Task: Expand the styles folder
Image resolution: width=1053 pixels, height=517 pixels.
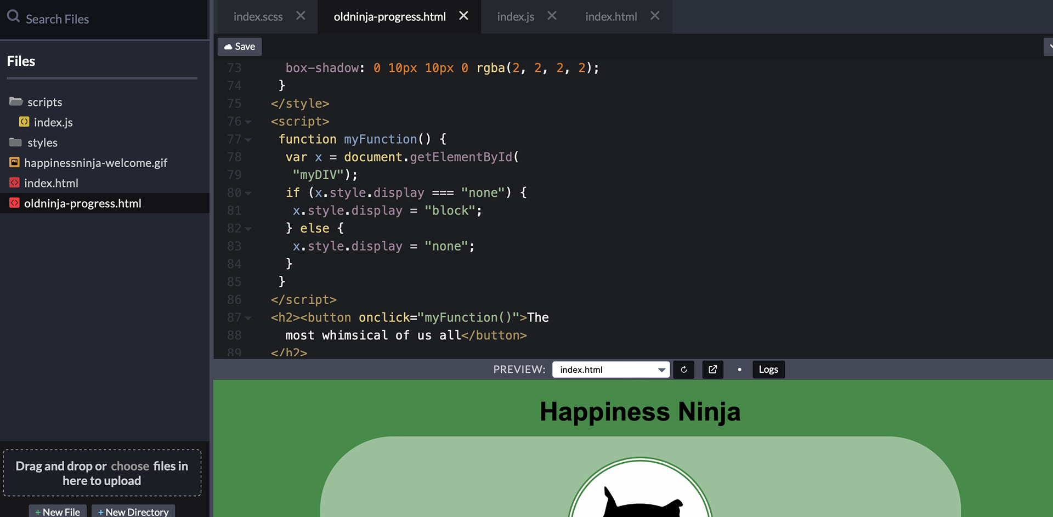Action: [42, 143]
